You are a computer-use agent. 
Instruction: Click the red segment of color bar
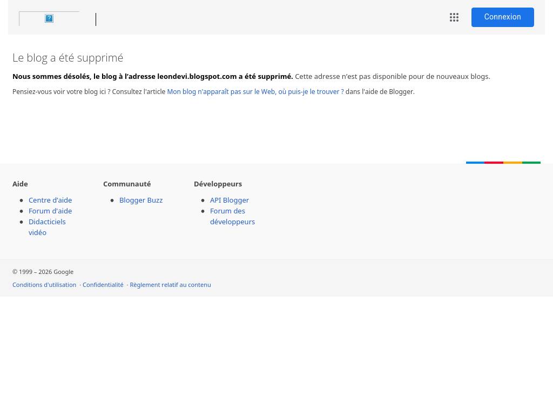[x=494, y=163]
